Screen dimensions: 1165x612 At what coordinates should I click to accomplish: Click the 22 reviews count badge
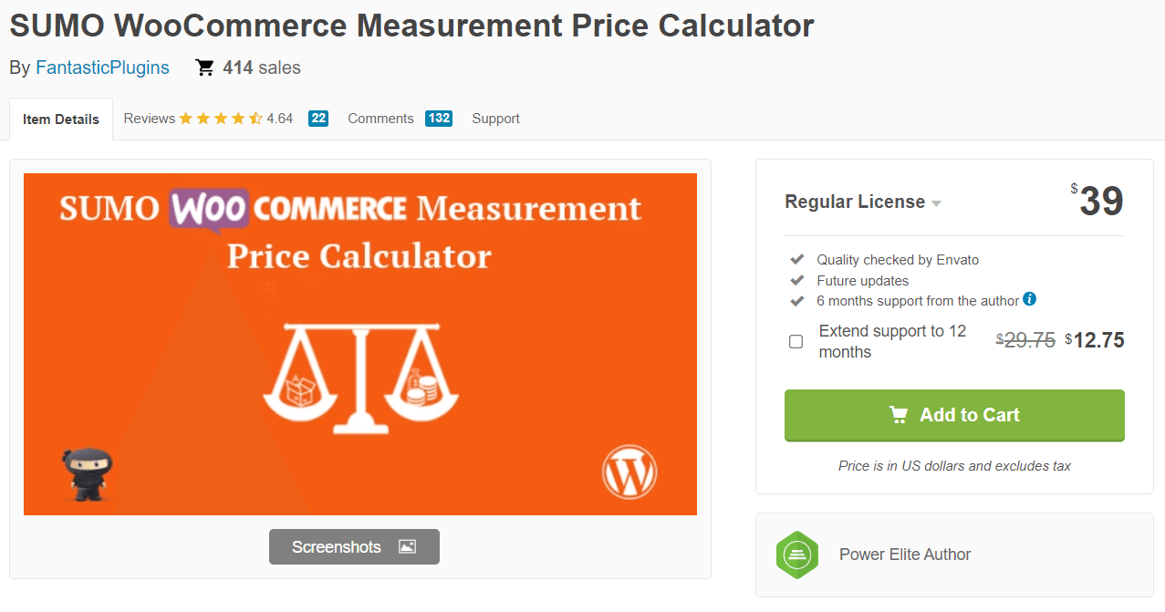click(x=317, y=118)
